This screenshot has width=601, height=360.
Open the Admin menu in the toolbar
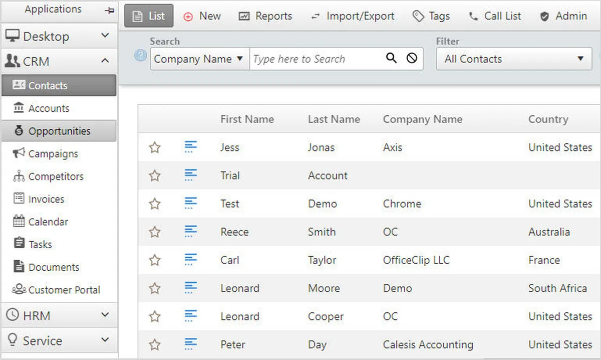click(x=563, y=16)
